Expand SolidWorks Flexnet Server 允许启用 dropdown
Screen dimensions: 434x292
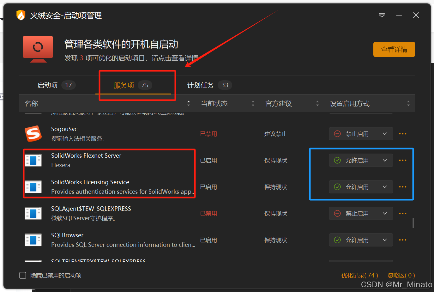[361, 160]
